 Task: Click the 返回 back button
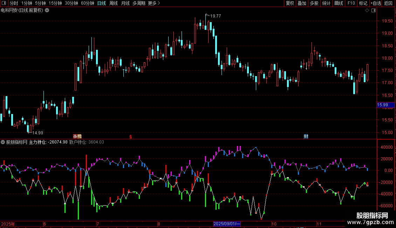coord(388,3)
